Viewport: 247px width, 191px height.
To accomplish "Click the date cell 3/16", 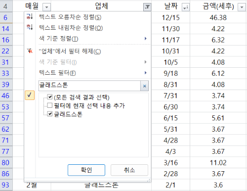I will pos(170,163).
